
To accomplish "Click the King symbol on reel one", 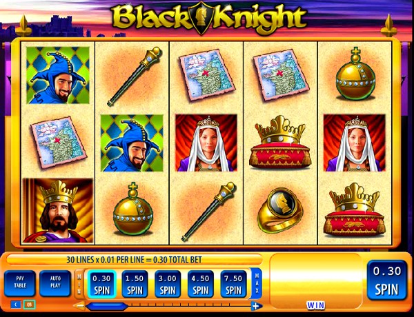I will coord(59,210).
